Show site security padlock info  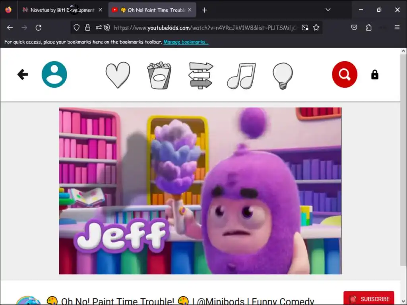(87, 27)
